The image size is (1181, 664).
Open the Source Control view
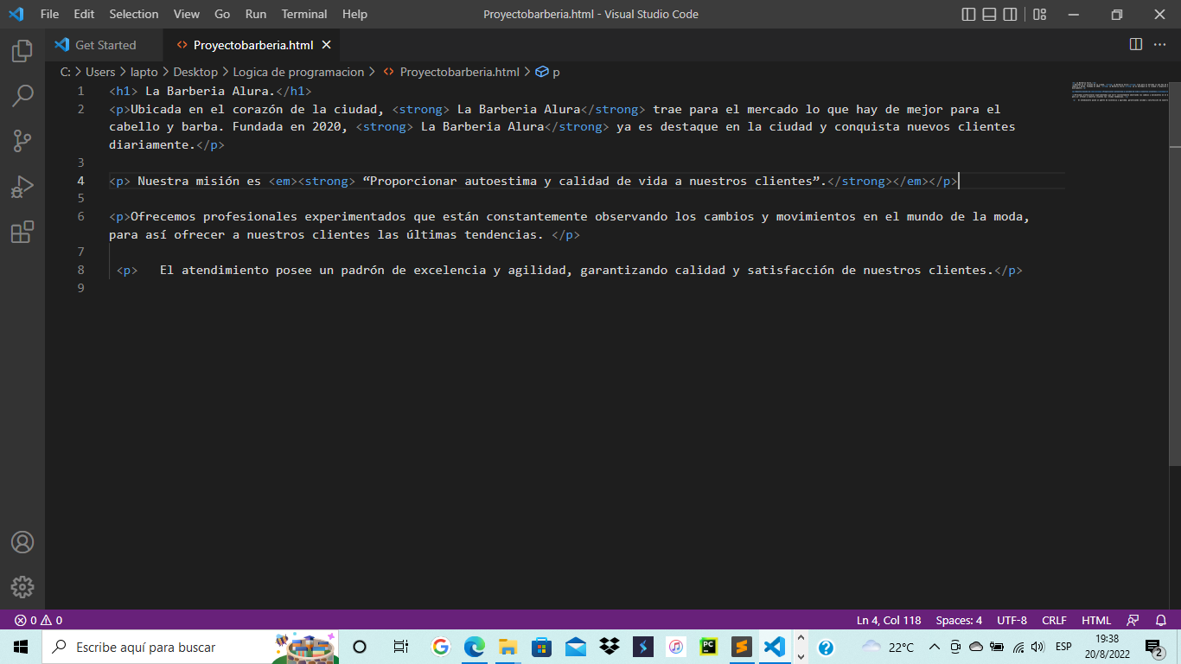coord(22,141)
